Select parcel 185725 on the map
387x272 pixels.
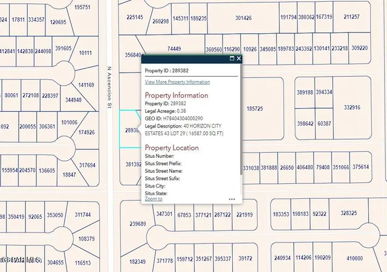[x=255, y=109]
